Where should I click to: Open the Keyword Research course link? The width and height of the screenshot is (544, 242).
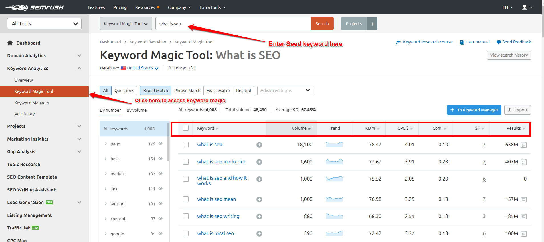(427, 42)
